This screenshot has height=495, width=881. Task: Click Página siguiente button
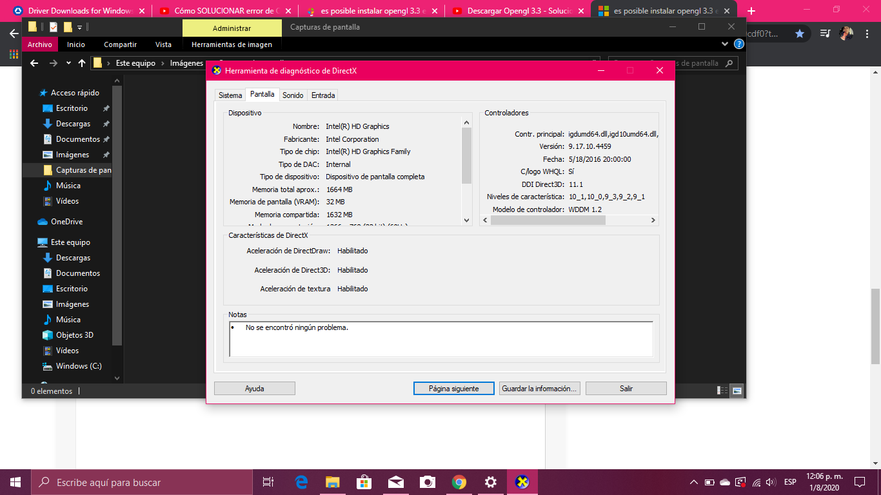(454, 389)
